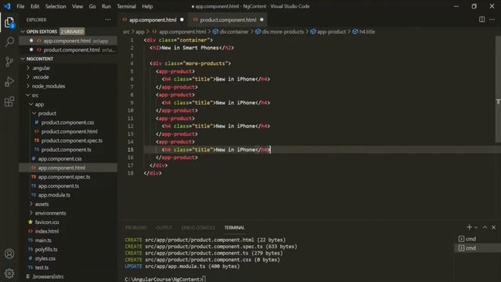Switch to the Debug Console tab

click(x=198, y=228)
